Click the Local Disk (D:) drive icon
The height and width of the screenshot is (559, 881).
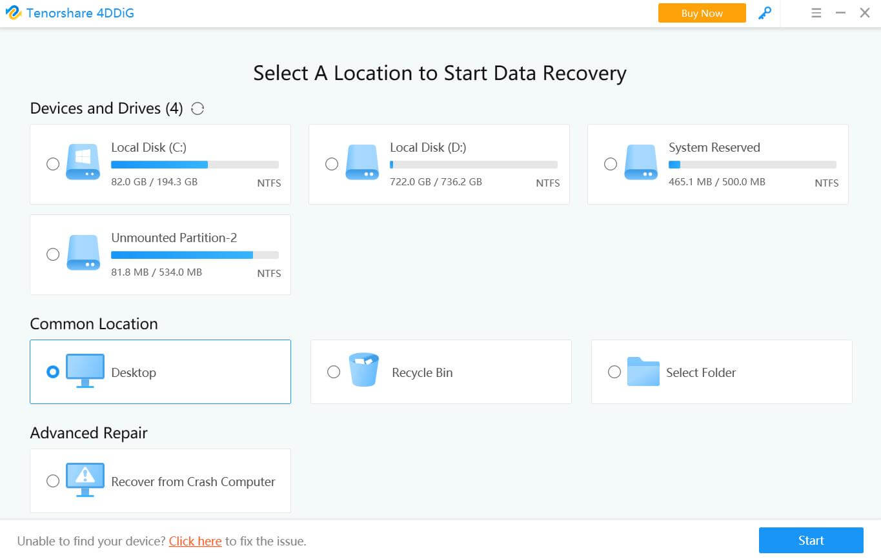coord(362,163)
